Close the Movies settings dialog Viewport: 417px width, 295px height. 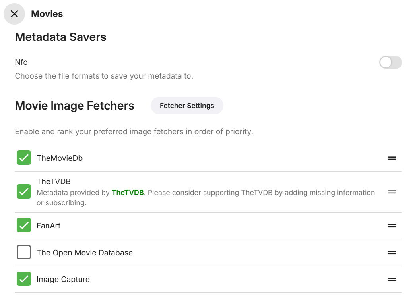[x=14, y=14]
